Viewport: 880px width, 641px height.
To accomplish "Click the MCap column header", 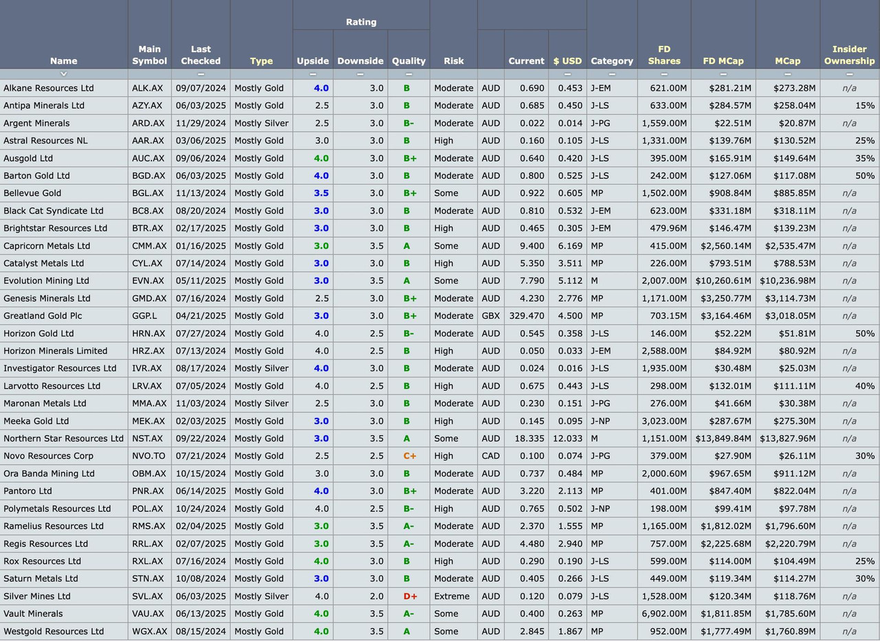I will (x=788, y=60).
